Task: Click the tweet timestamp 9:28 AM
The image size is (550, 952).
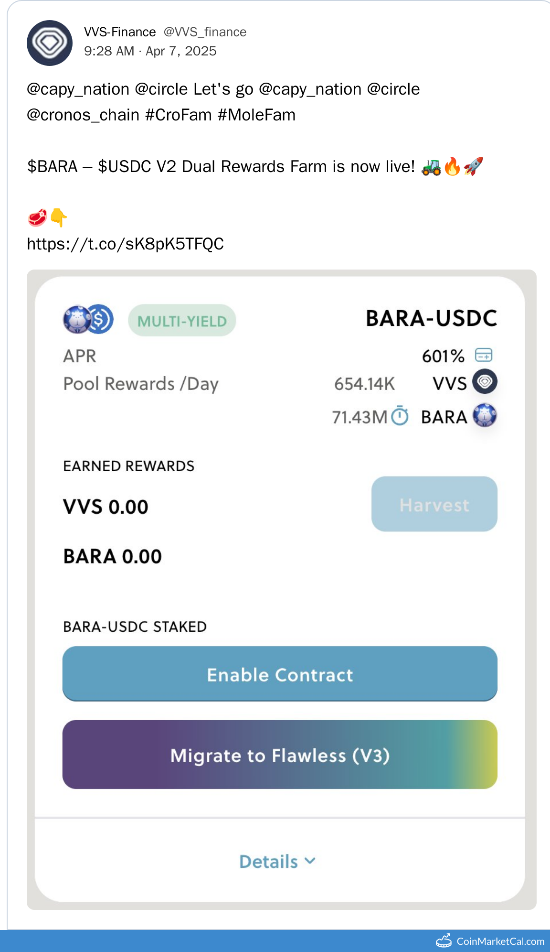Action: [x=109, y=51]
